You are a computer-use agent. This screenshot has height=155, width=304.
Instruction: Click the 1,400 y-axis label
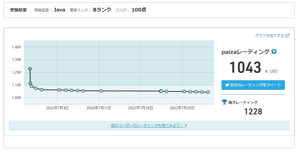click(16, 47)
